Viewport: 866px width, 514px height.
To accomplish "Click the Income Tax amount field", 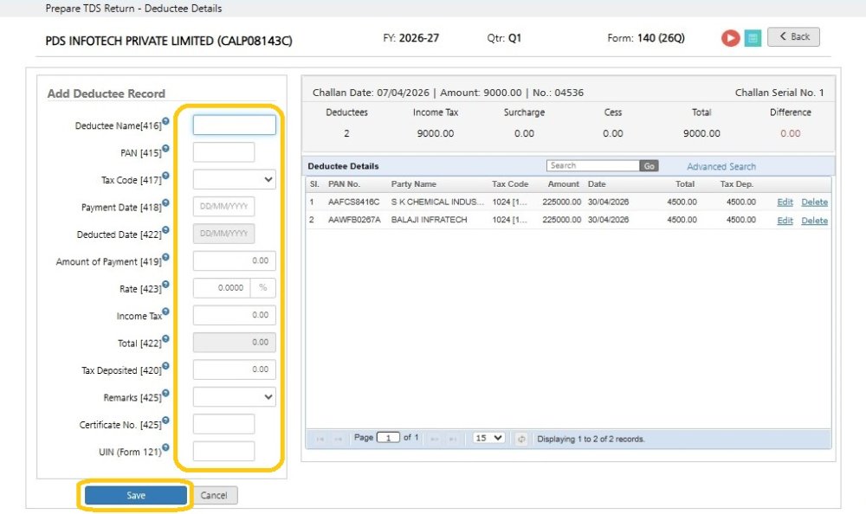I will click(x=234, y=315).
